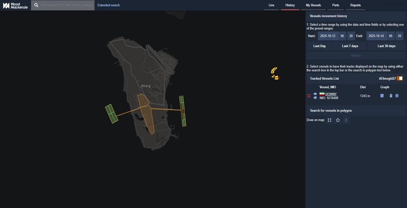This screenshot has height=208, width=407.
Task: Click the search magnifier icon
Action: (36, 5)
